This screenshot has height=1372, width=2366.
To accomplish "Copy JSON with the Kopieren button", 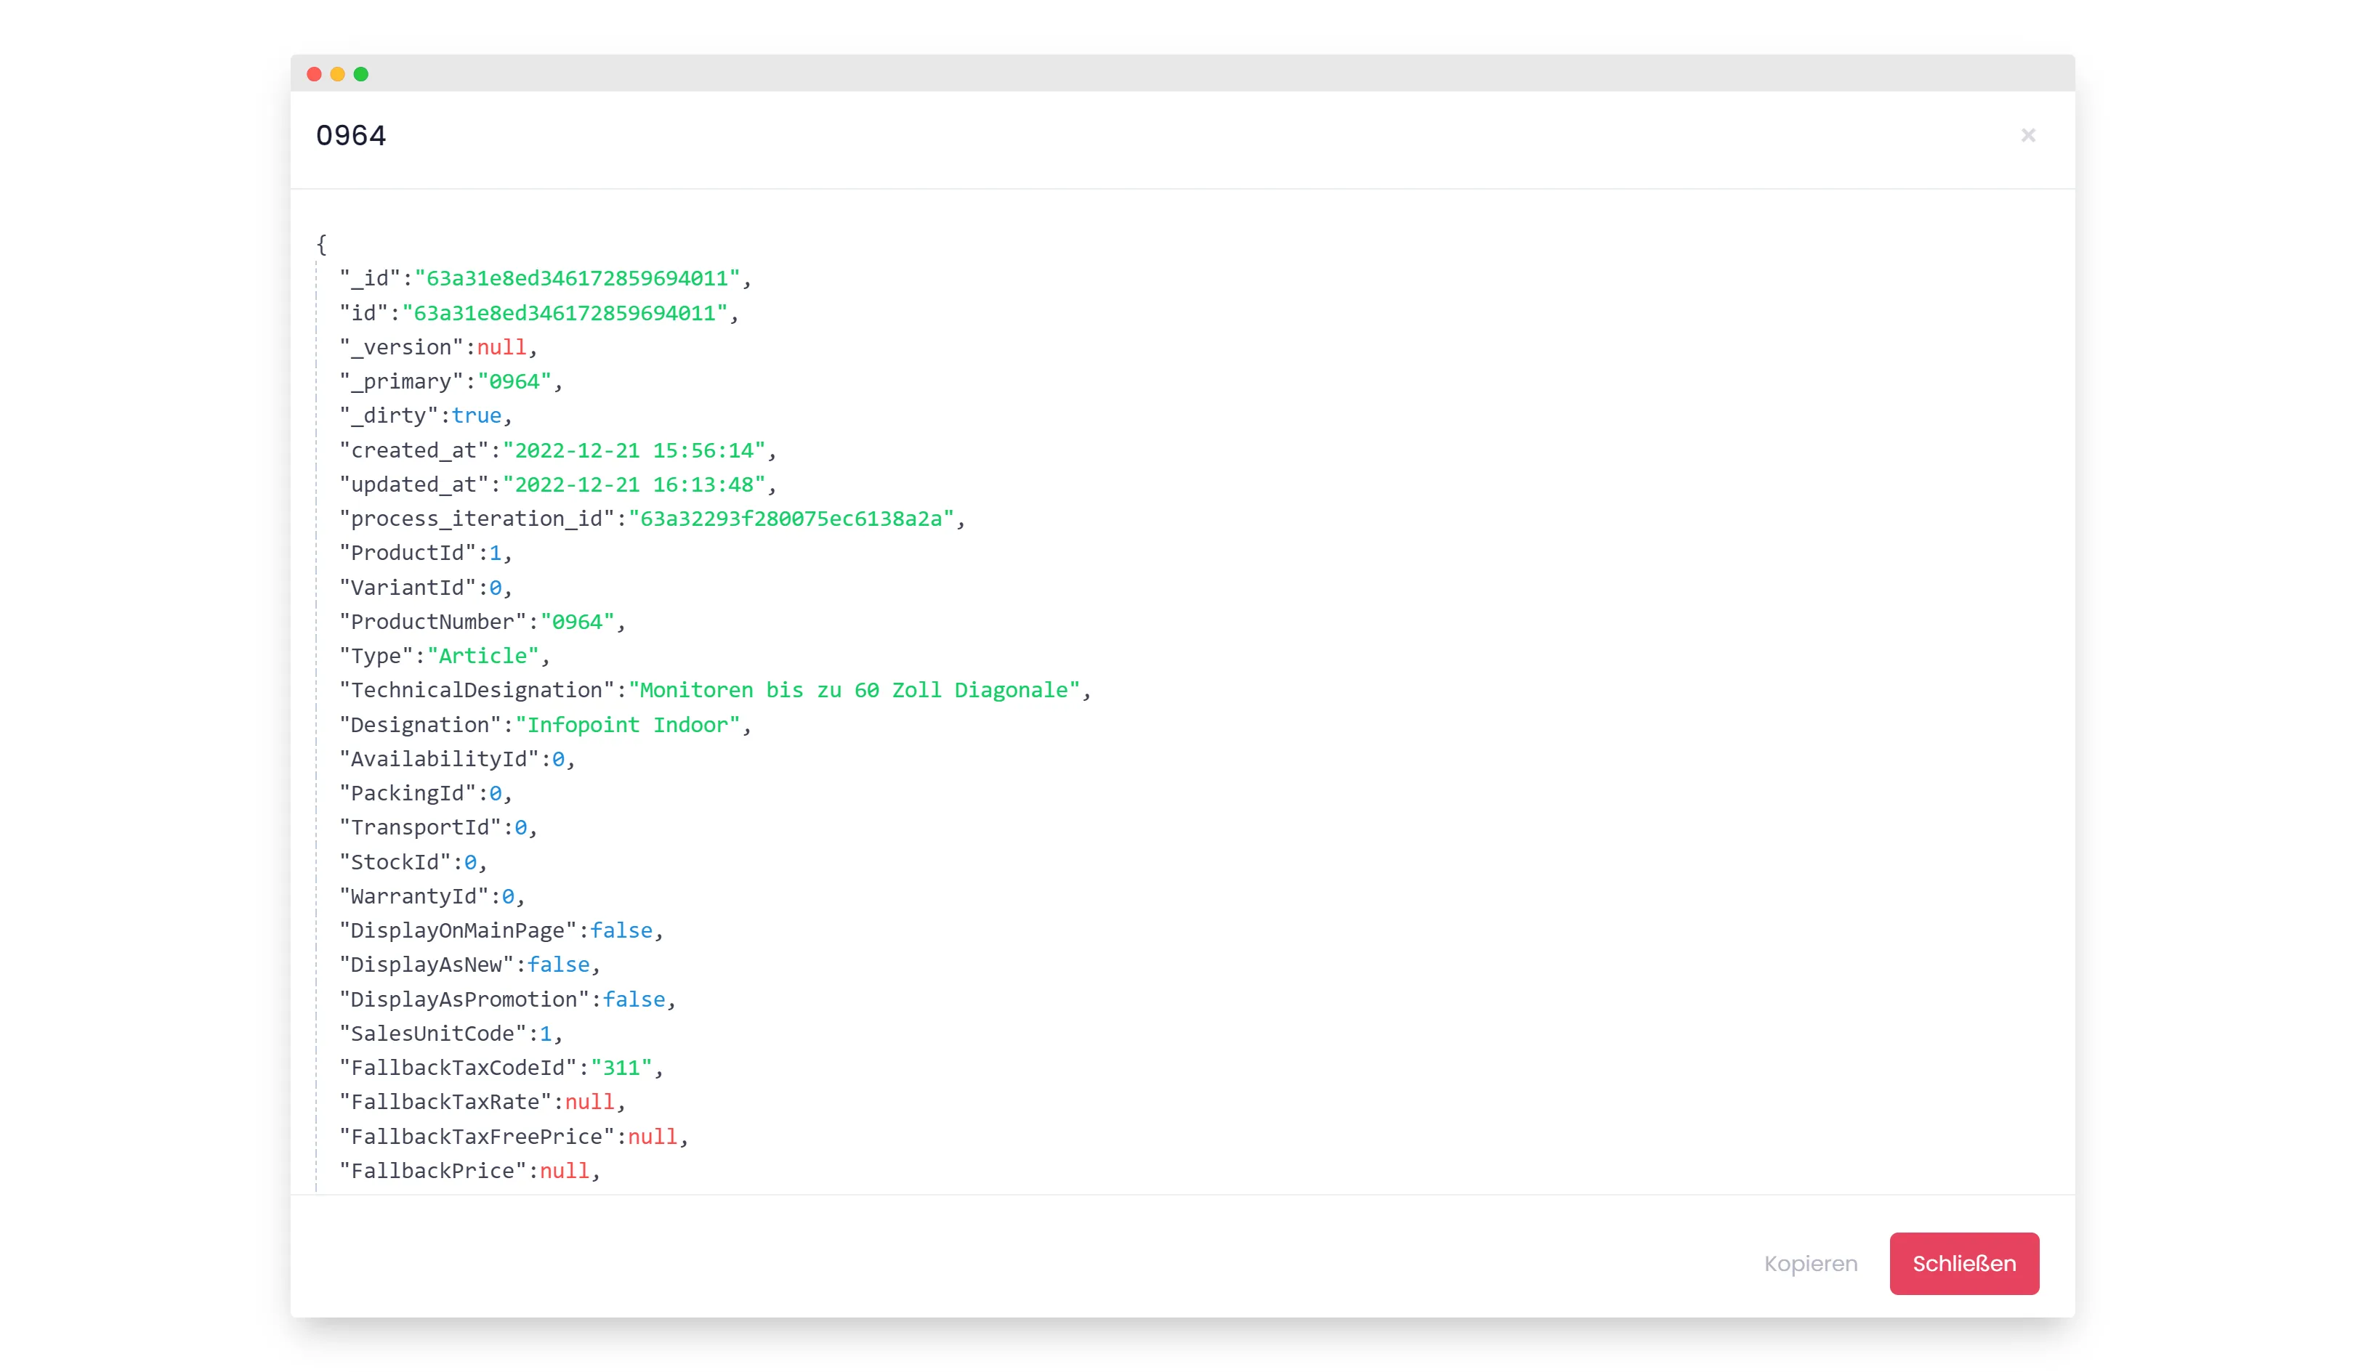I will [x=1810, y=1263].
